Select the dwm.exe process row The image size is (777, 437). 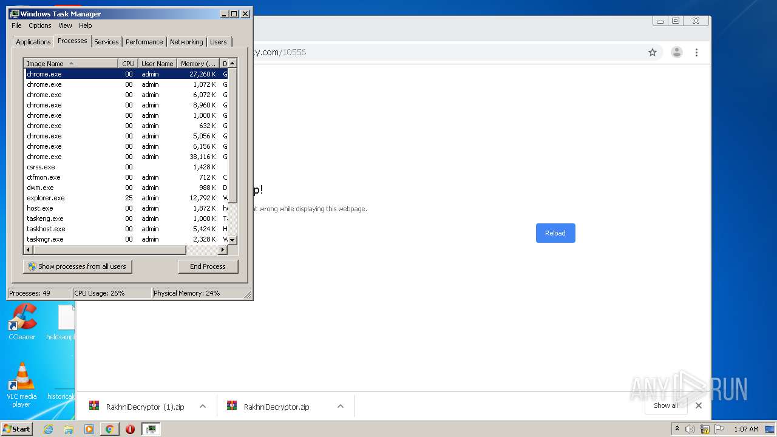126,188
